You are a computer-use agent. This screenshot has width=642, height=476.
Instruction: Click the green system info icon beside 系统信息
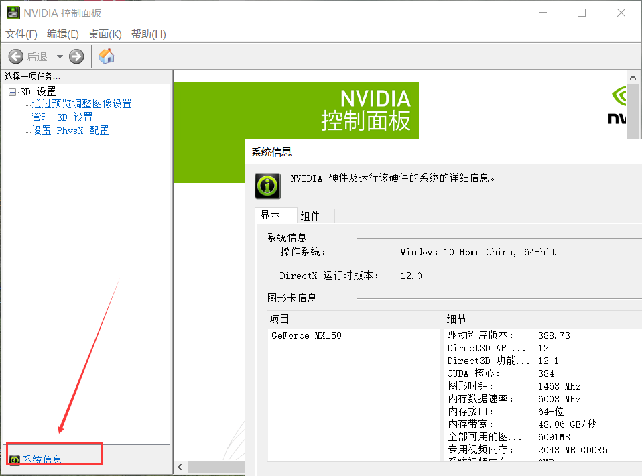(x=13, y=459)
